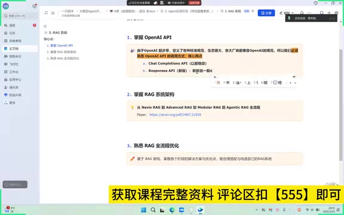Go to the home icon in toolbar
Screen dimensions: 344x215
coord(53,13)
